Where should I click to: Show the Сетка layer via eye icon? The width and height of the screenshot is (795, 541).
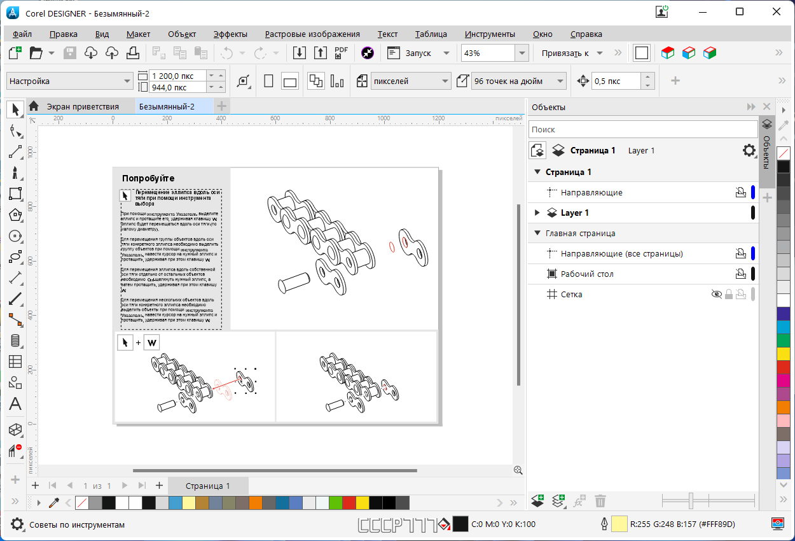click(716, 294)
